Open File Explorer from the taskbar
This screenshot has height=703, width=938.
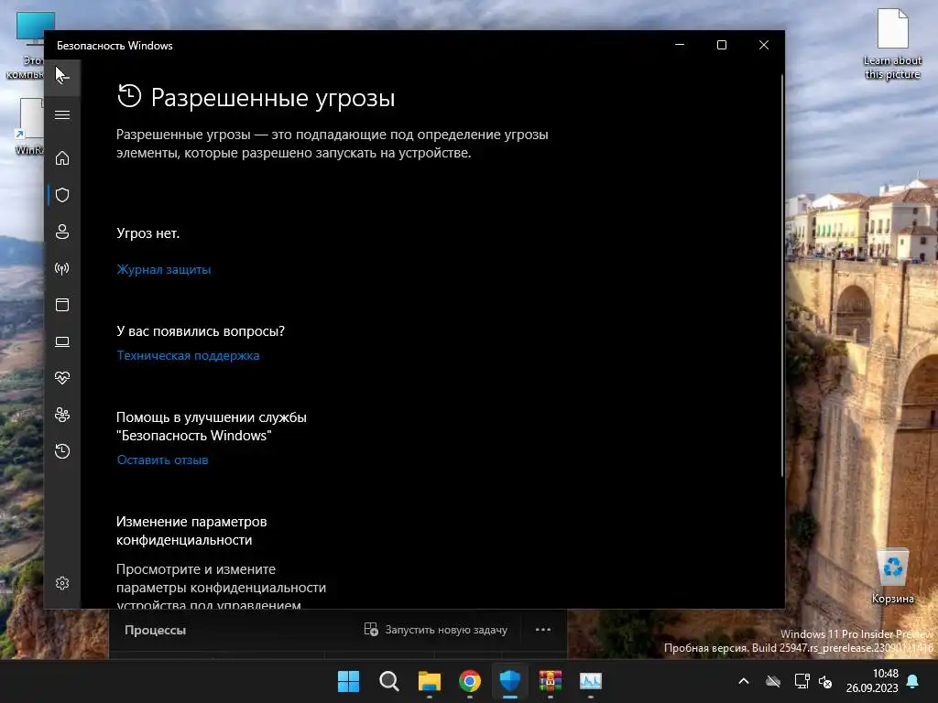click(430, 681)
